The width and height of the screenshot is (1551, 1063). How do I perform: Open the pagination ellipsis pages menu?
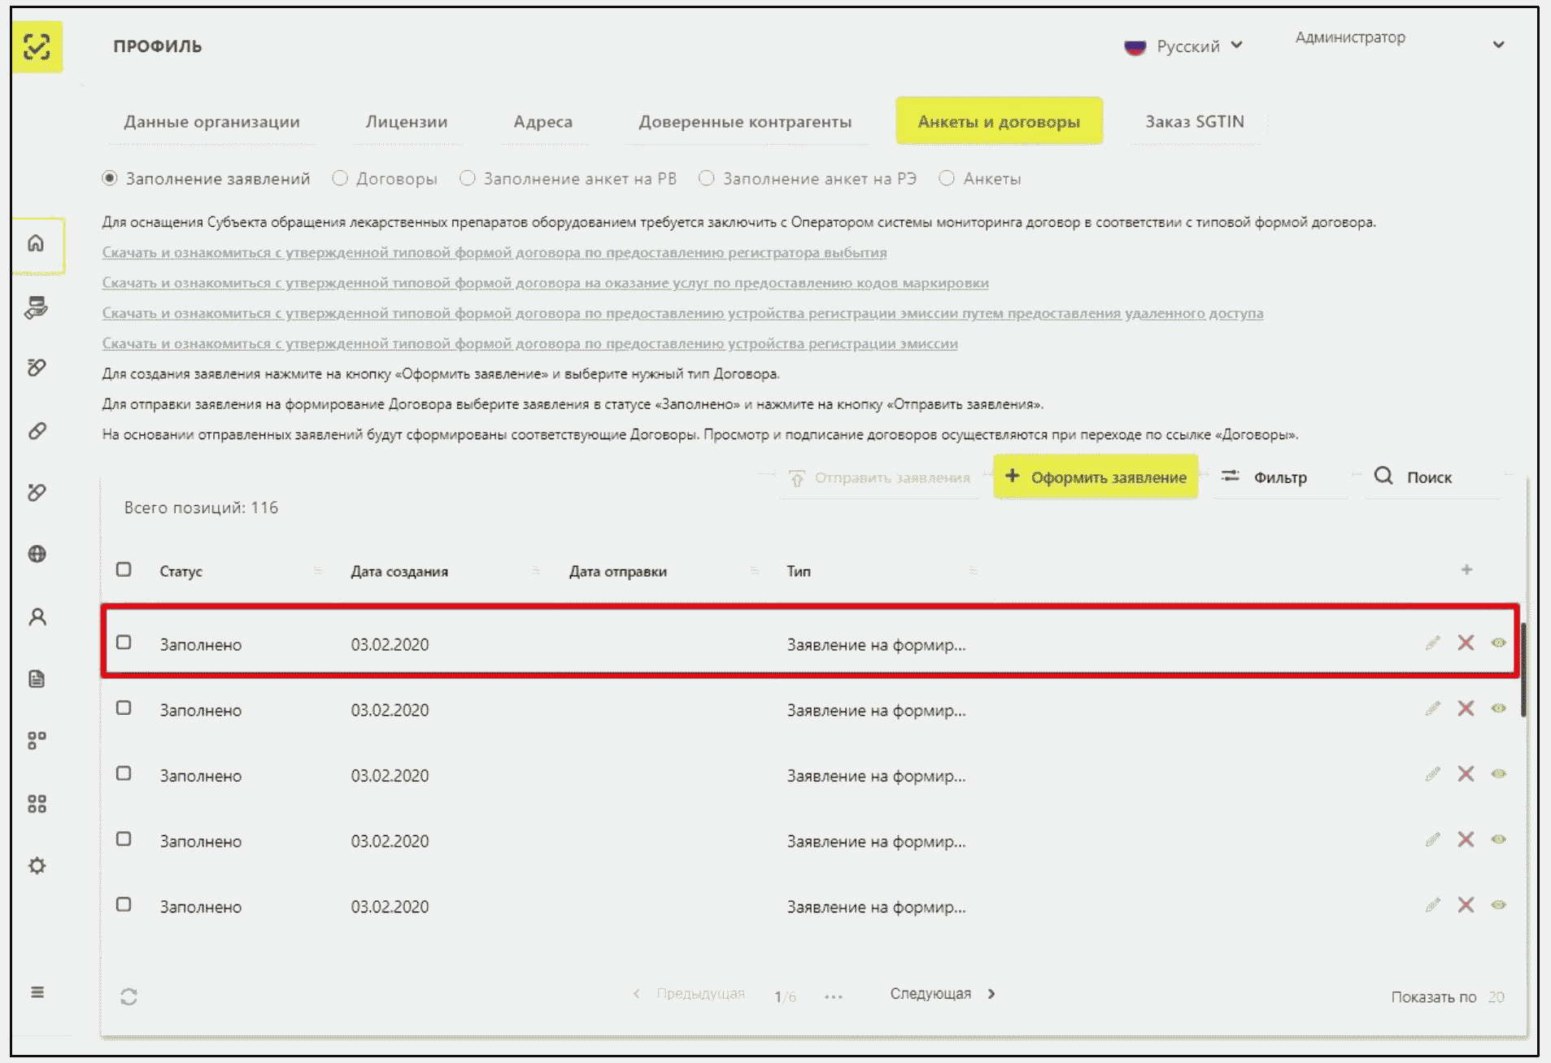pyautogui.click(x=834, y=996)
